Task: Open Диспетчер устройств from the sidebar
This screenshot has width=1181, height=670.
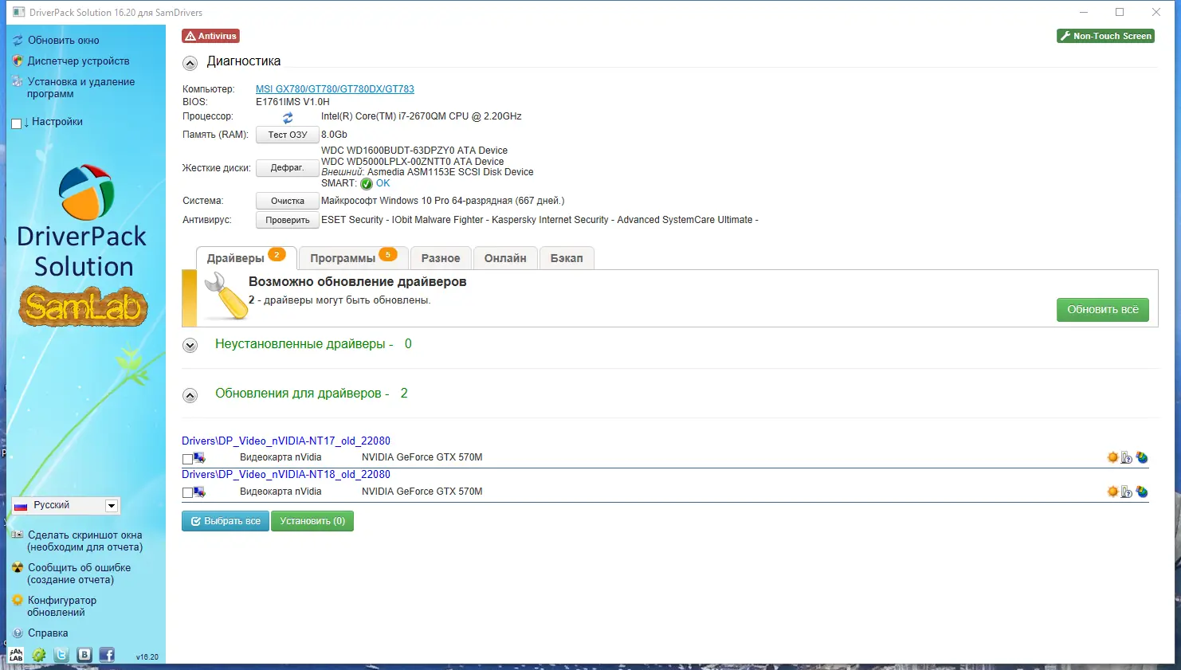Action: pos(79,61)
